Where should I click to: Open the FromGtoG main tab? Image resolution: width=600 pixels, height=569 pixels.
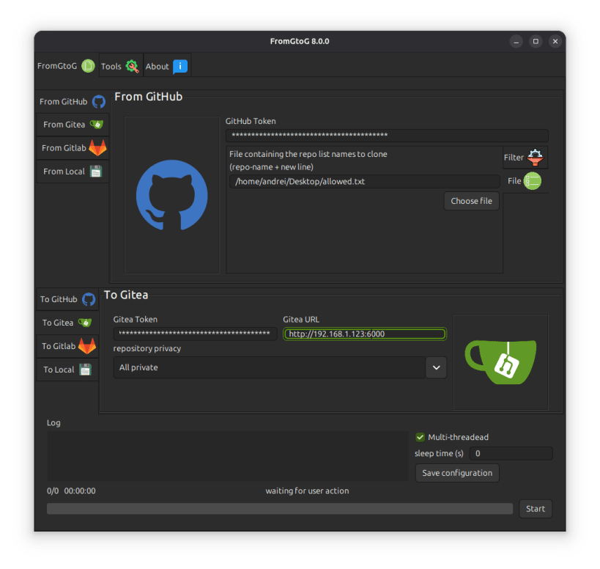tap(66, 66)
